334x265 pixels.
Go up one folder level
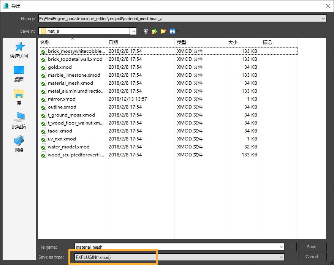154,31
